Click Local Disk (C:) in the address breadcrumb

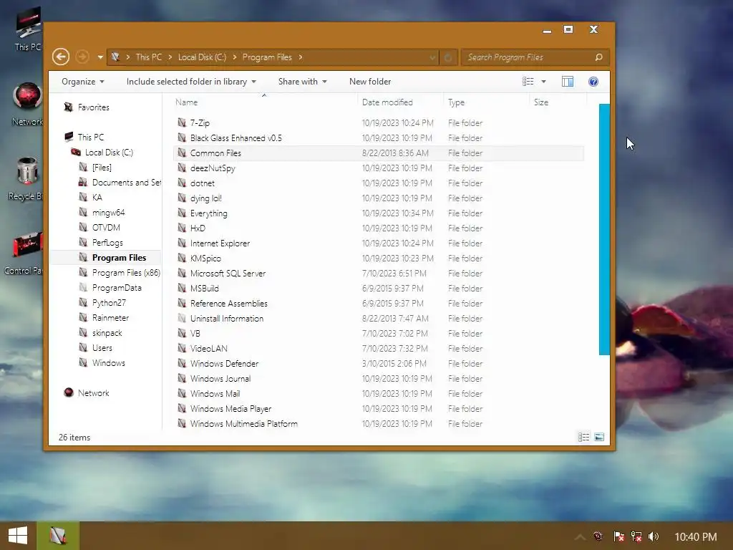(202, 57)
